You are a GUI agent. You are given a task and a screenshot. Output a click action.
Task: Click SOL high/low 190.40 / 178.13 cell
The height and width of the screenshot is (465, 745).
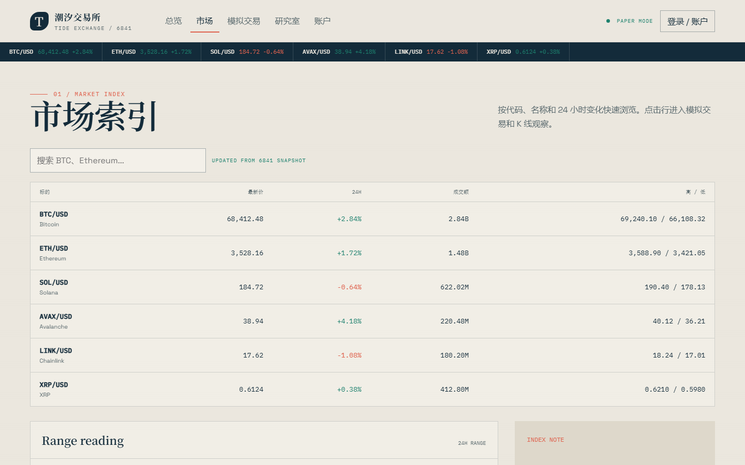tap(675, 287)
